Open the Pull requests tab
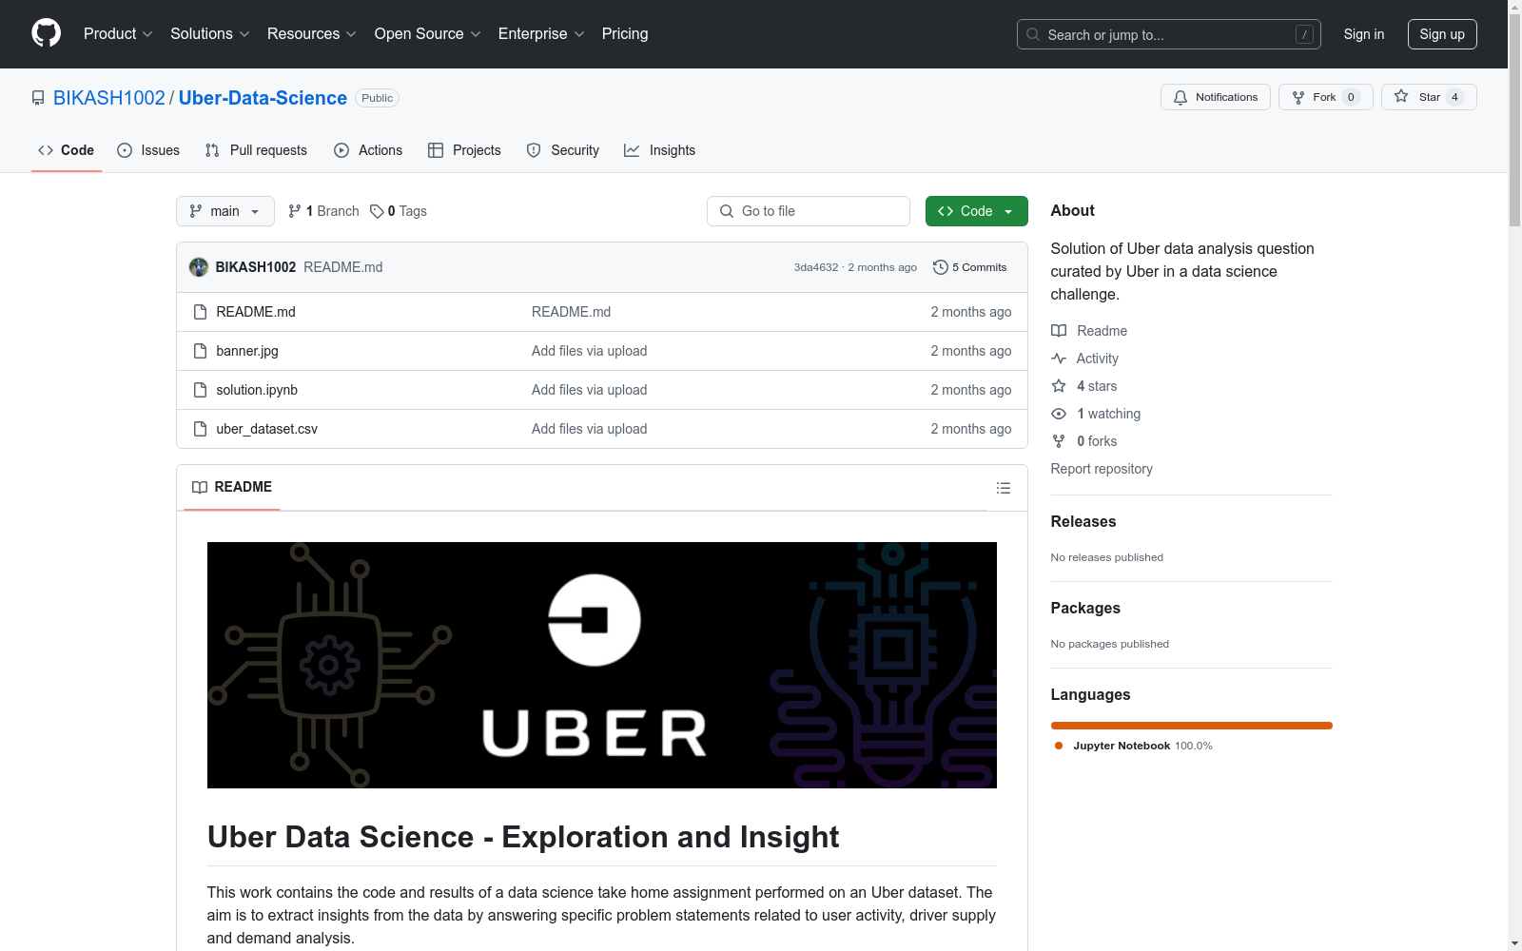 pos(256,150)
